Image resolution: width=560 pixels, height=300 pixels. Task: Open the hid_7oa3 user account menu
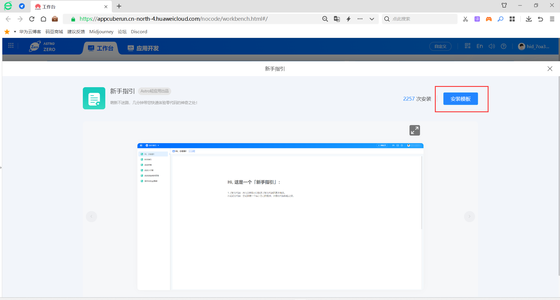pos(534,46)
